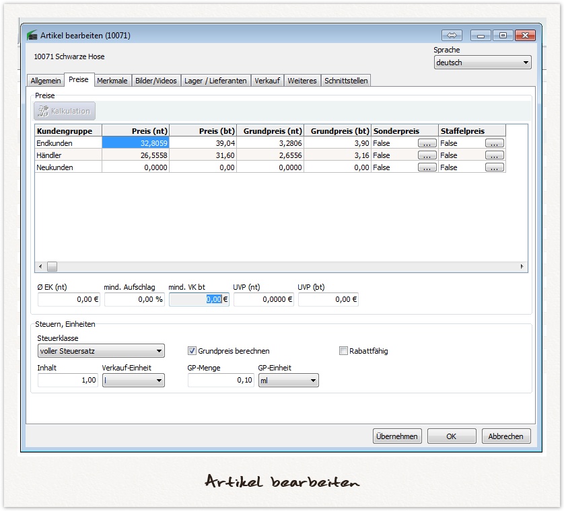Uncheck the Grundpreis berechnen checkbox
Screen dimensions: 564x511
192,351
